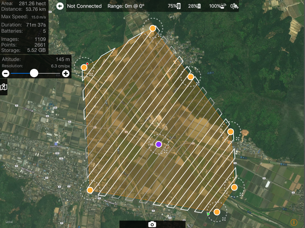
Task: Increase altitude with the plus button
Action: click(x=66, y=73)
